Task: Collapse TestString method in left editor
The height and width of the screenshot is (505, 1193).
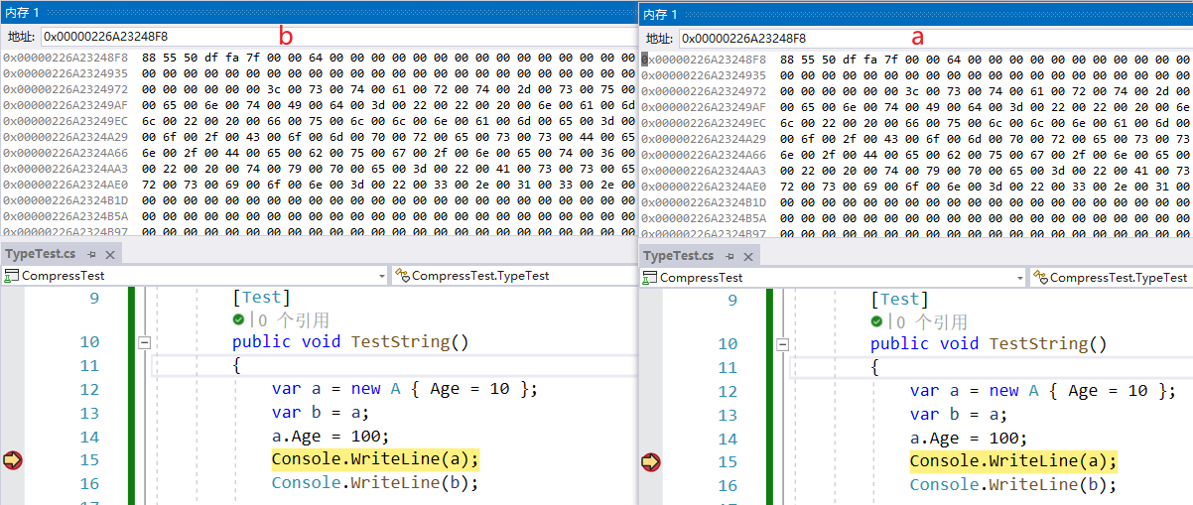Action: click(145, 342)
